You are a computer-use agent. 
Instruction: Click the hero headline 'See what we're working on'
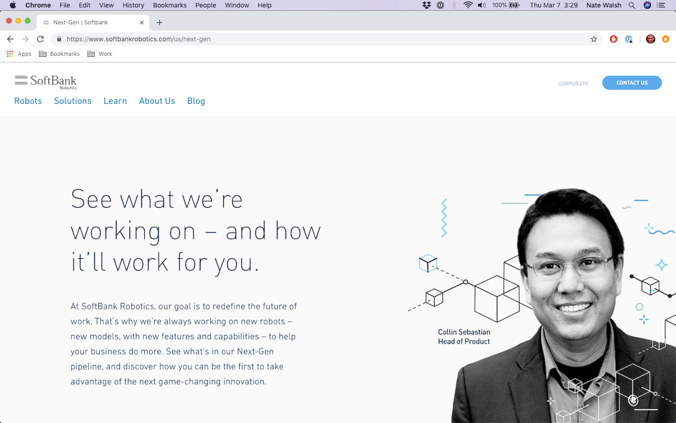click(196, 231)
